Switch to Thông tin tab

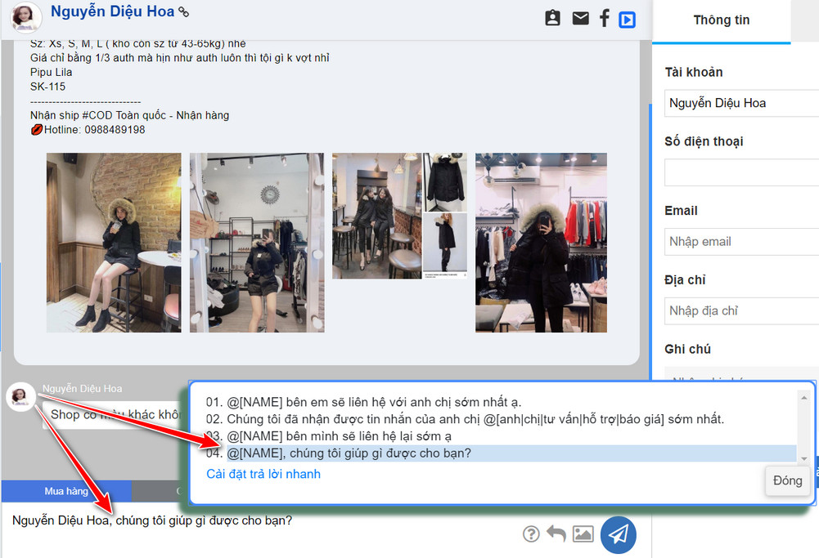pos(722,20)
